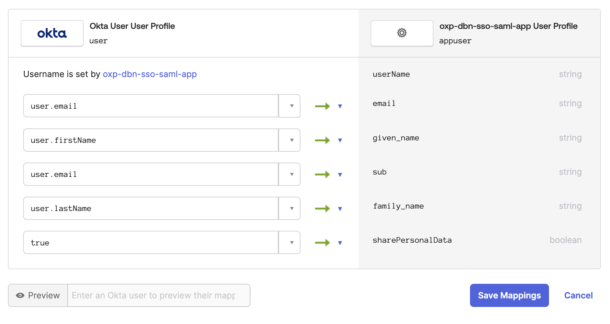Click the oxp-dbn-sso-saml-app User Profile heading

pyautogui.click(x=508, y=26)
